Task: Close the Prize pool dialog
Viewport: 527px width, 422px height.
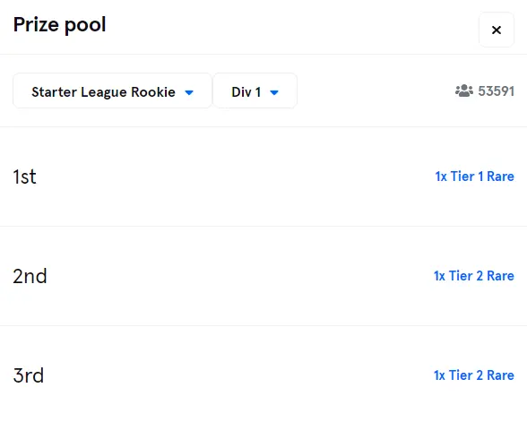Action: [x=497, y=30]
